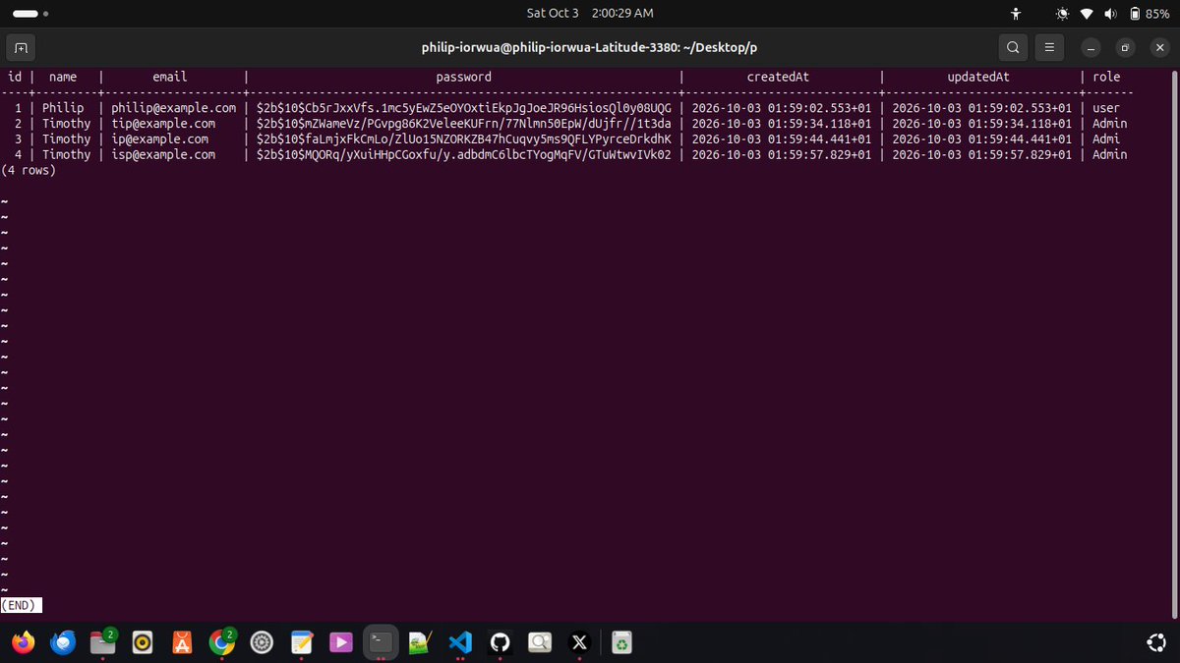
Task: Click createdAt value ending 01:59:02.553+01
Action: 782,108
